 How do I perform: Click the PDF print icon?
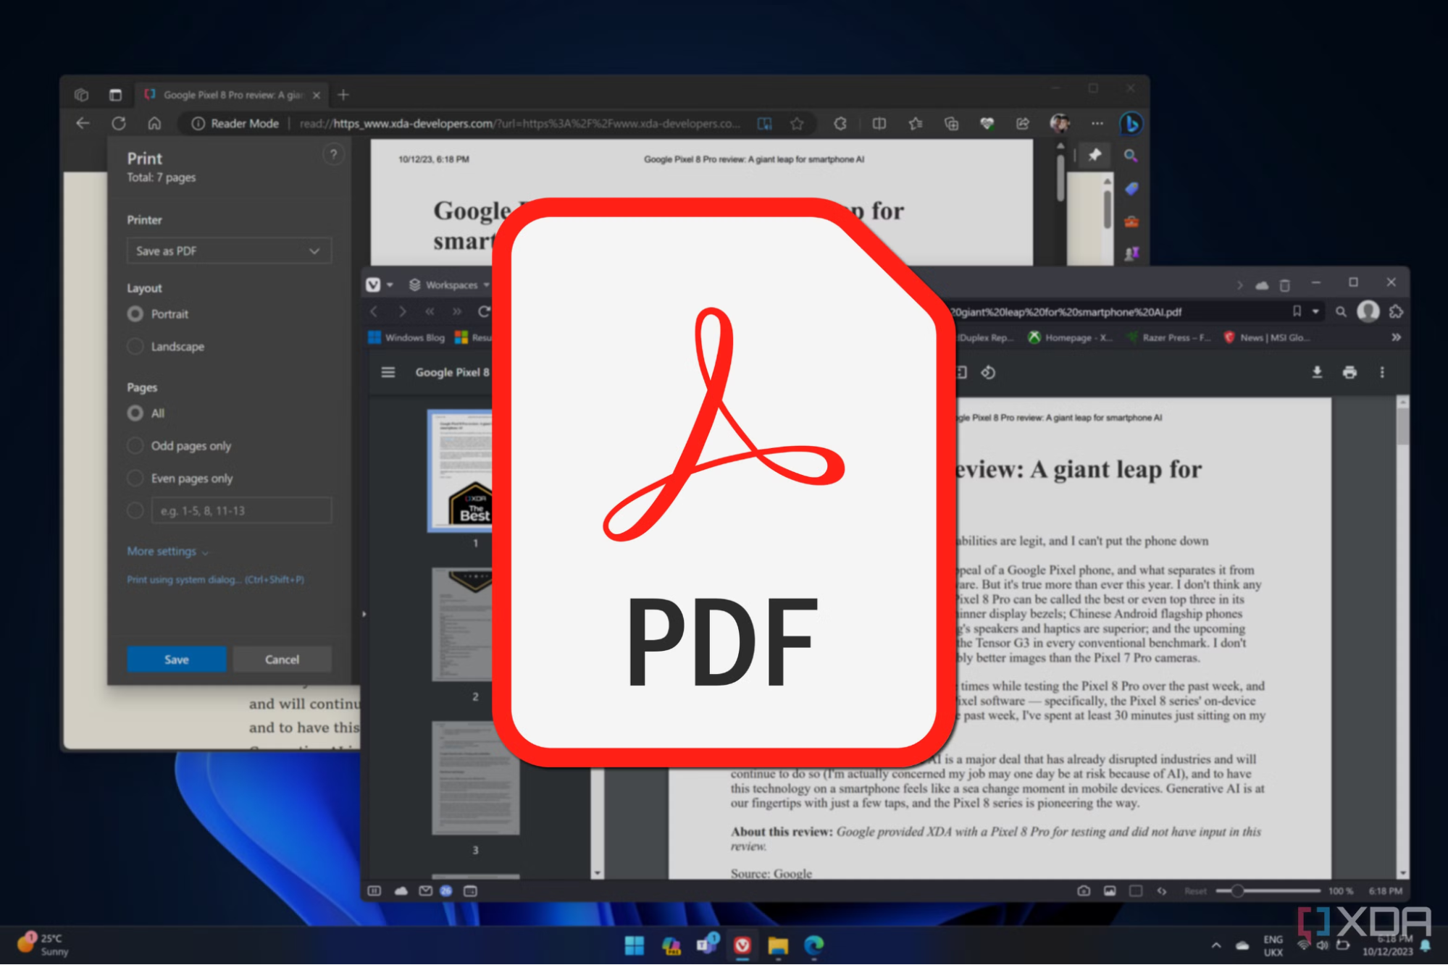tap(1349, 372)
